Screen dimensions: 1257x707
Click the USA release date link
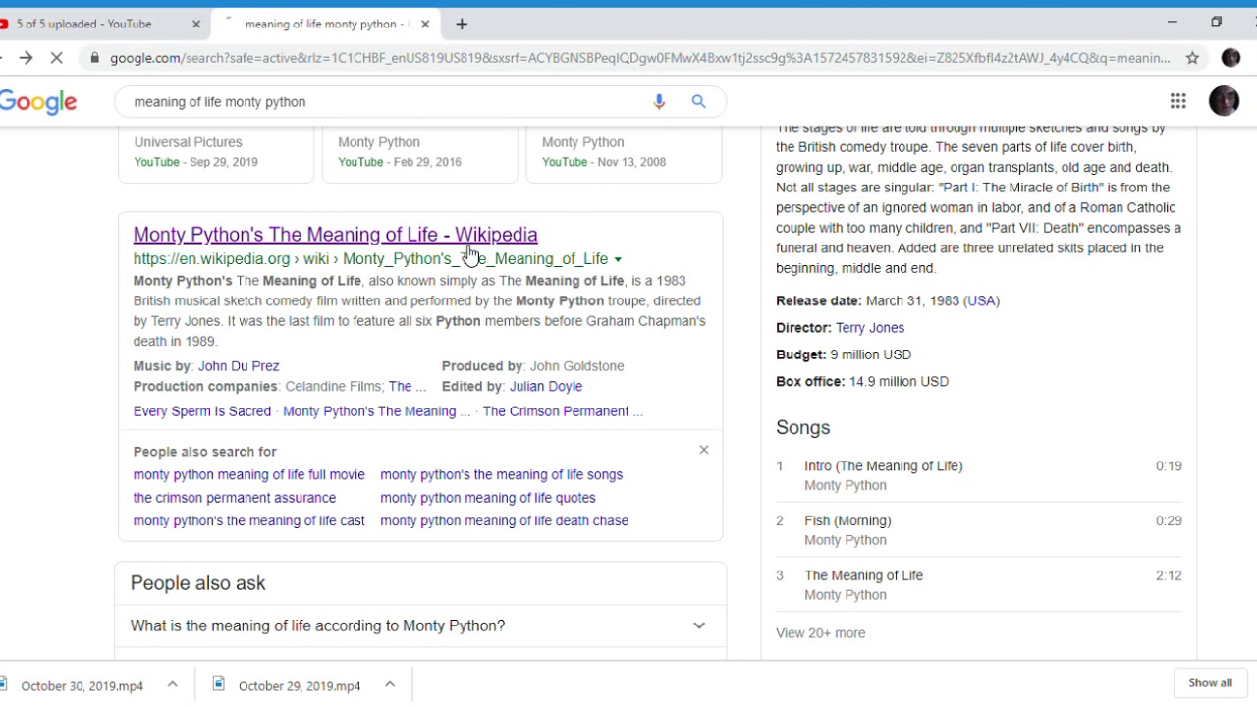coord(982,301)
